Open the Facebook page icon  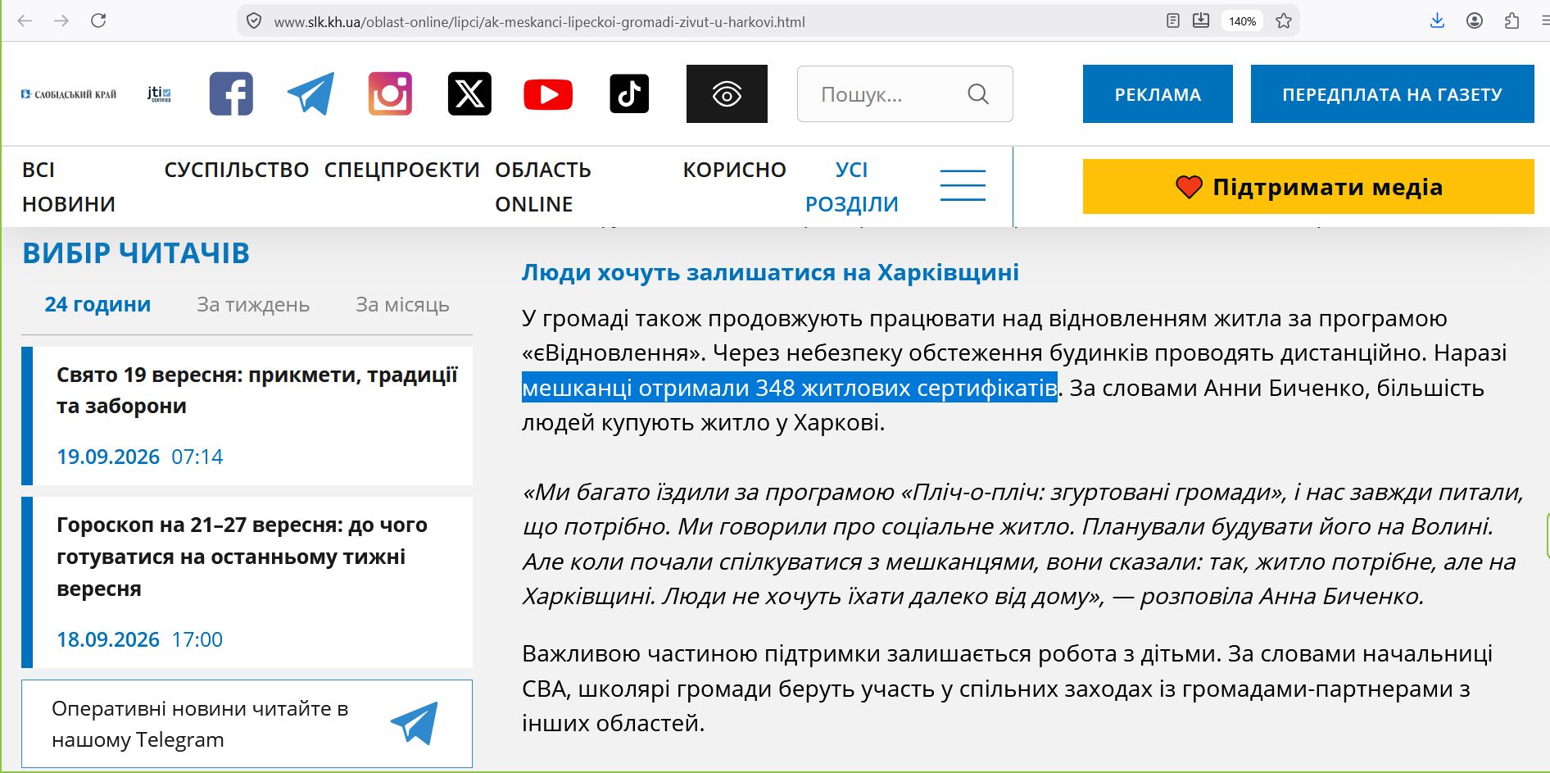pyautogui.click(x=231, y=94)
